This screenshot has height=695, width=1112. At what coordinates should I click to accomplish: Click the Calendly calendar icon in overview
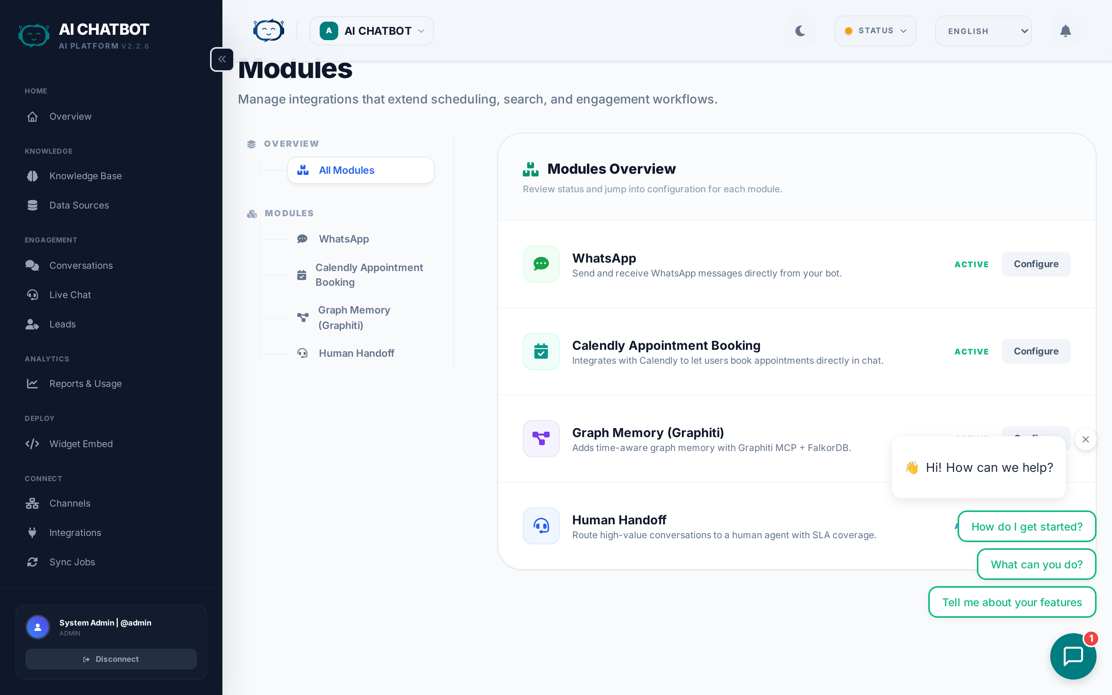point(541,351)
